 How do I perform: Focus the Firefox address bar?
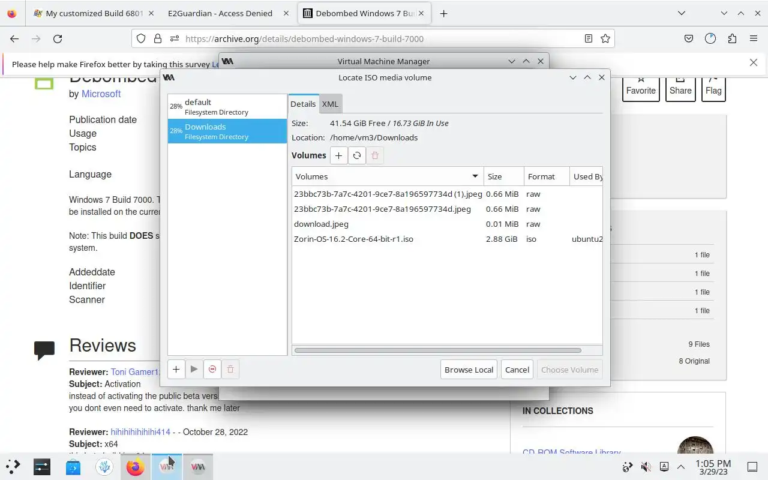pyautogui.click(x=372, y=38)
